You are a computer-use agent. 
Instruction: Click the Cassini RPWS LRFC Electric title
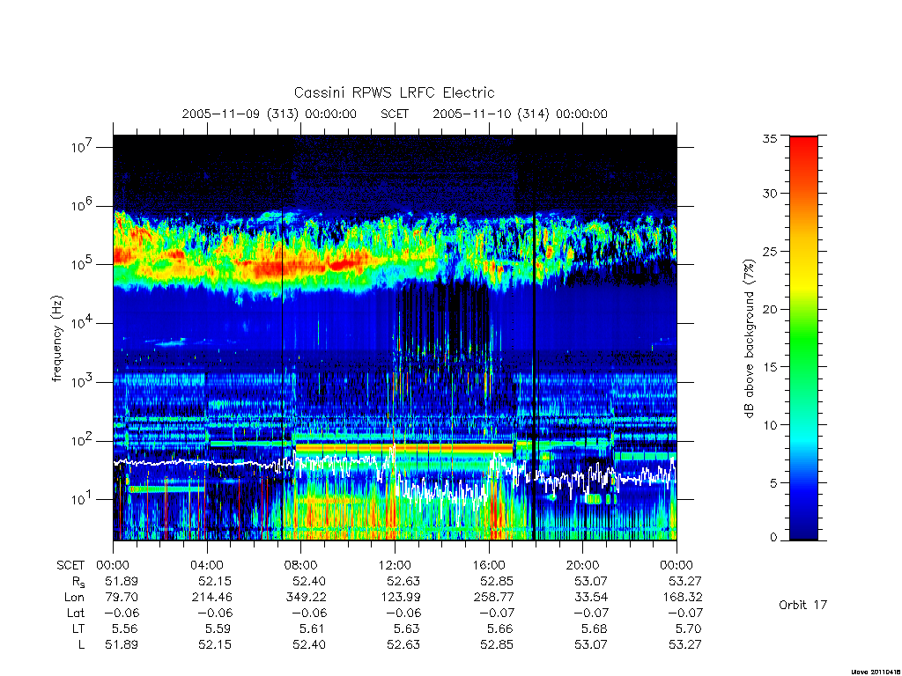click(394, 92)
